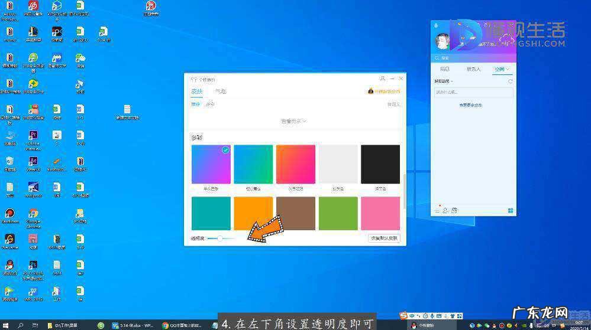Open the 好友动态 dropdown in QQ panel
591x330 pixels.
(x=443, y=81)
